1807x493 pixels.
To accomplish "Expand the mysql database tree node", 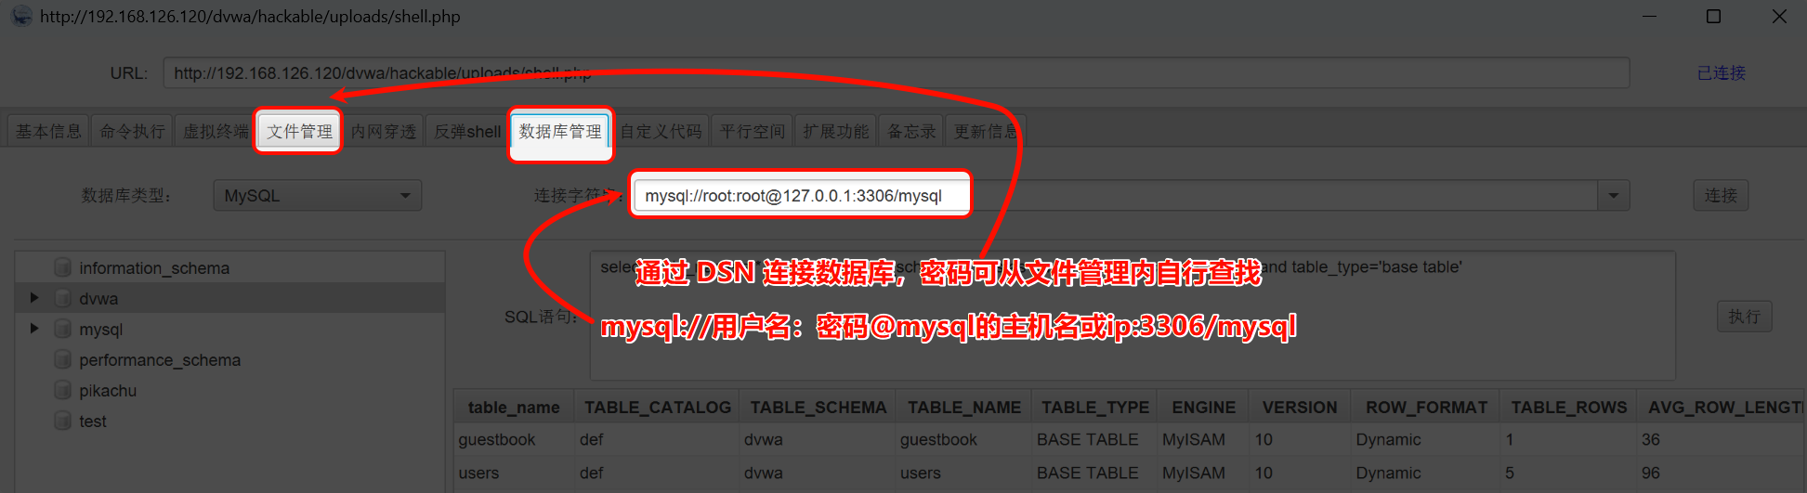I will tap(34, 329).
